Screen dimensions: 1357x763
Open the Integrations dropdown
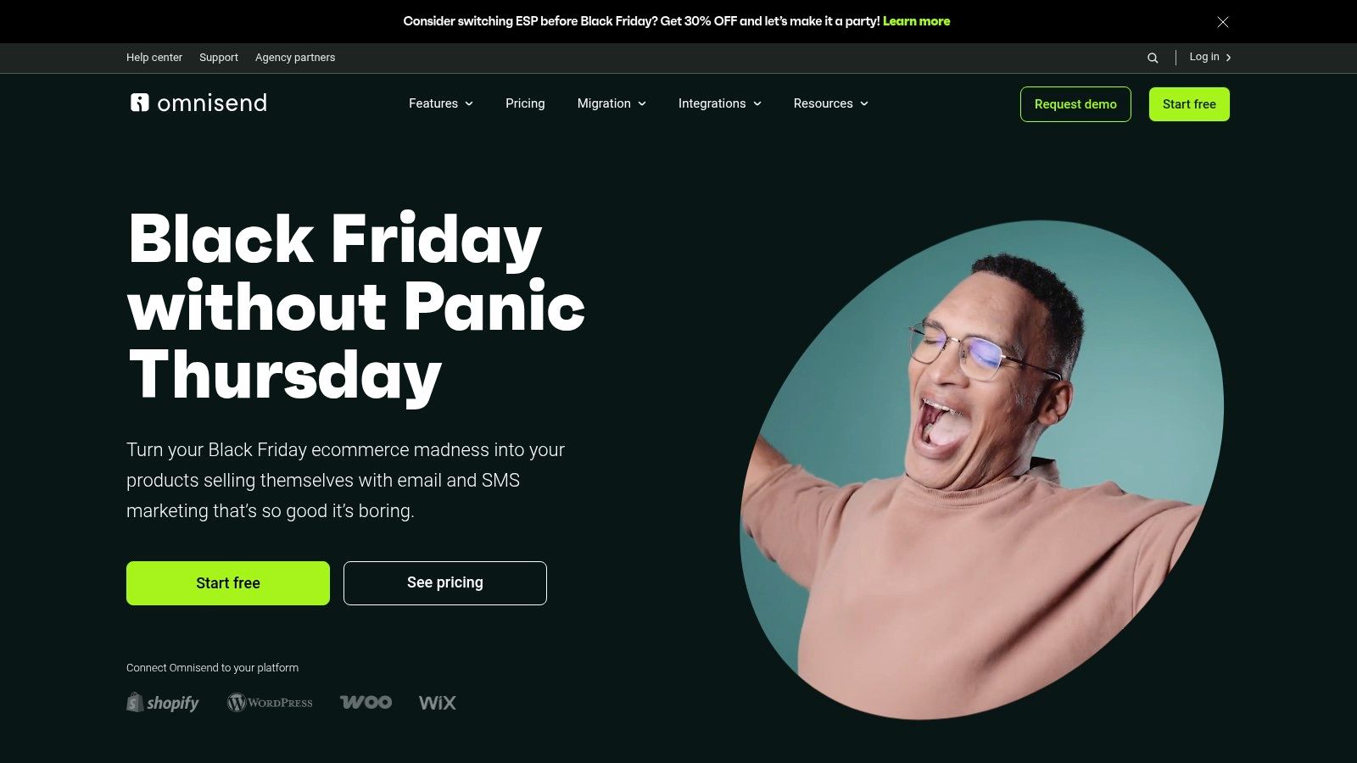720,103
